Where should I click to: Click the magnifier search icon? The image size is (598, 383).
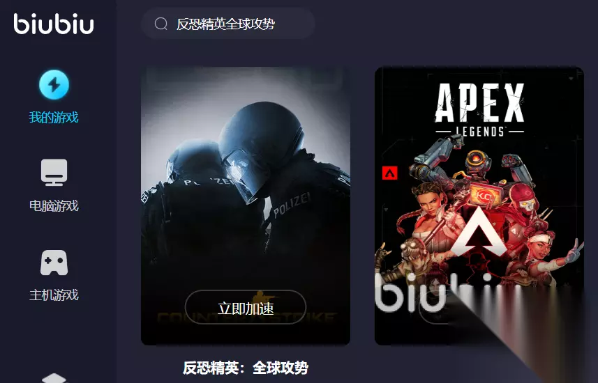(161, 24)
